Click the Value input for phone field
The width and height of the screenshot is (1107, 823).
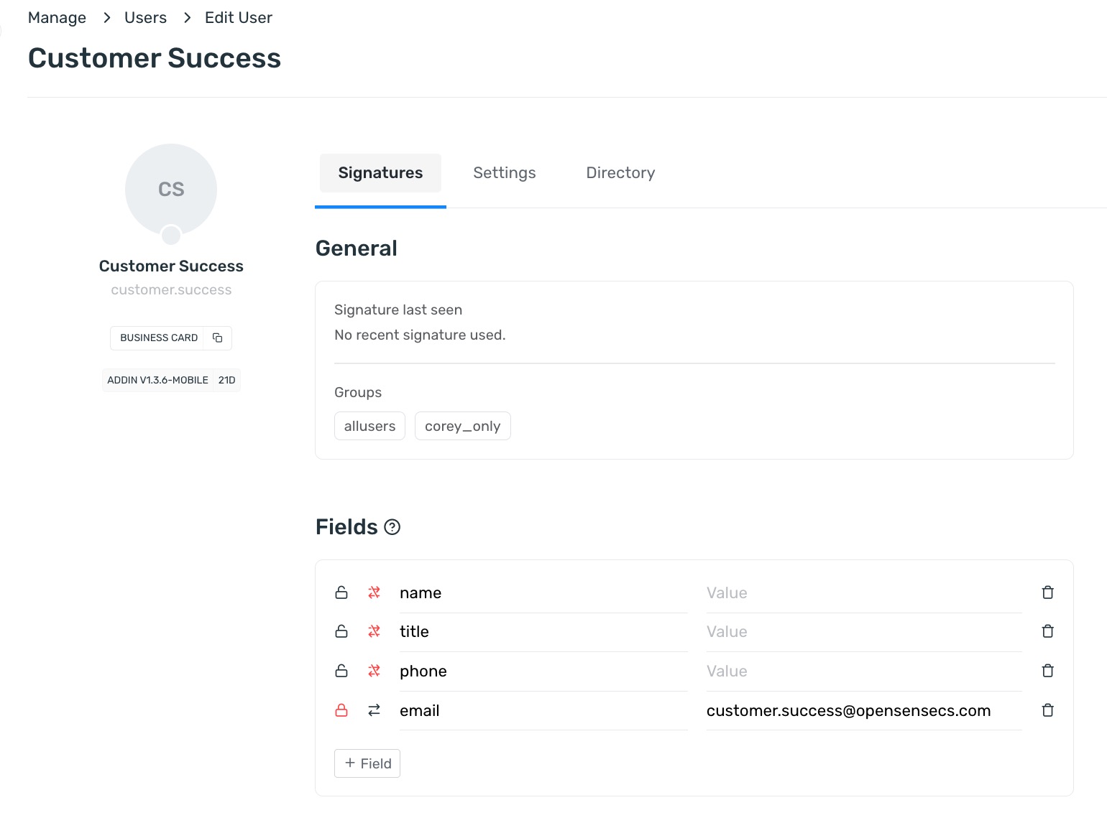point(864,671)
